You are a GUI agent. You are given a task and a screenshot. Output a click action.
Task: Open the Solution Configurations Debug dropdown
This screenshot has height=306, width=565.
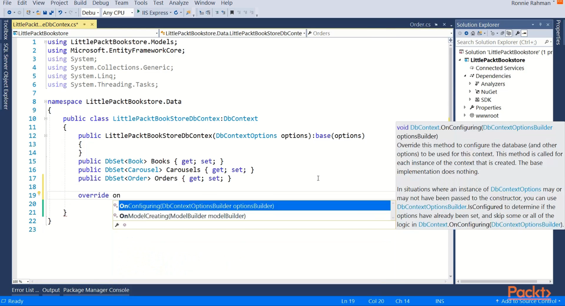click(89, 13)
